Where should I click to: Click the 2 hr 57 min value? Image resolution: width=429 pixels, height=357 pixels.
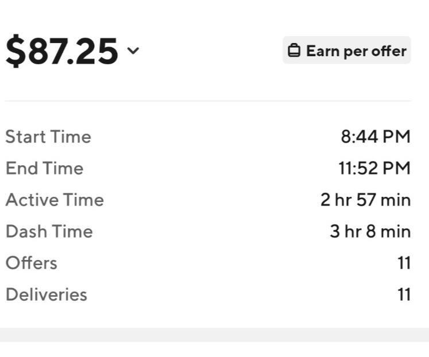(x=365, y=200)
